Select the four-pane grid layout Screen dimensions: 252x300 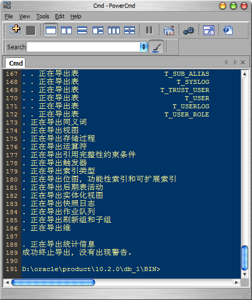(129, 30)
